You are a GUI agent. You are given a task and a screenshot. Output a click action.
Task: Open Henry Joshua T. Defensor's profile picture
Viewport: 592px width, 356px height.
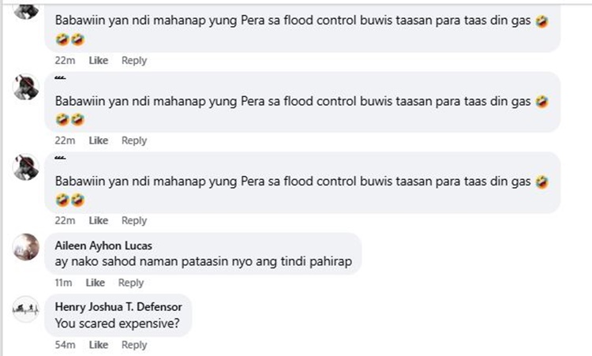26,310
